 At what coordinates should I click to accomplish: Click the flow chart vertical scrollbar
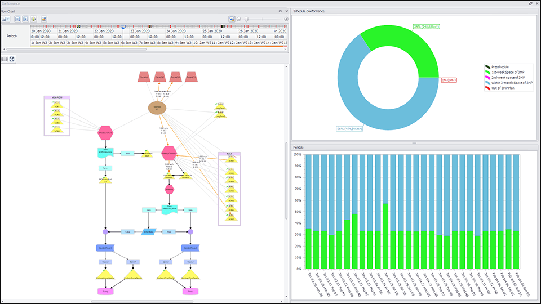[286, 181]
